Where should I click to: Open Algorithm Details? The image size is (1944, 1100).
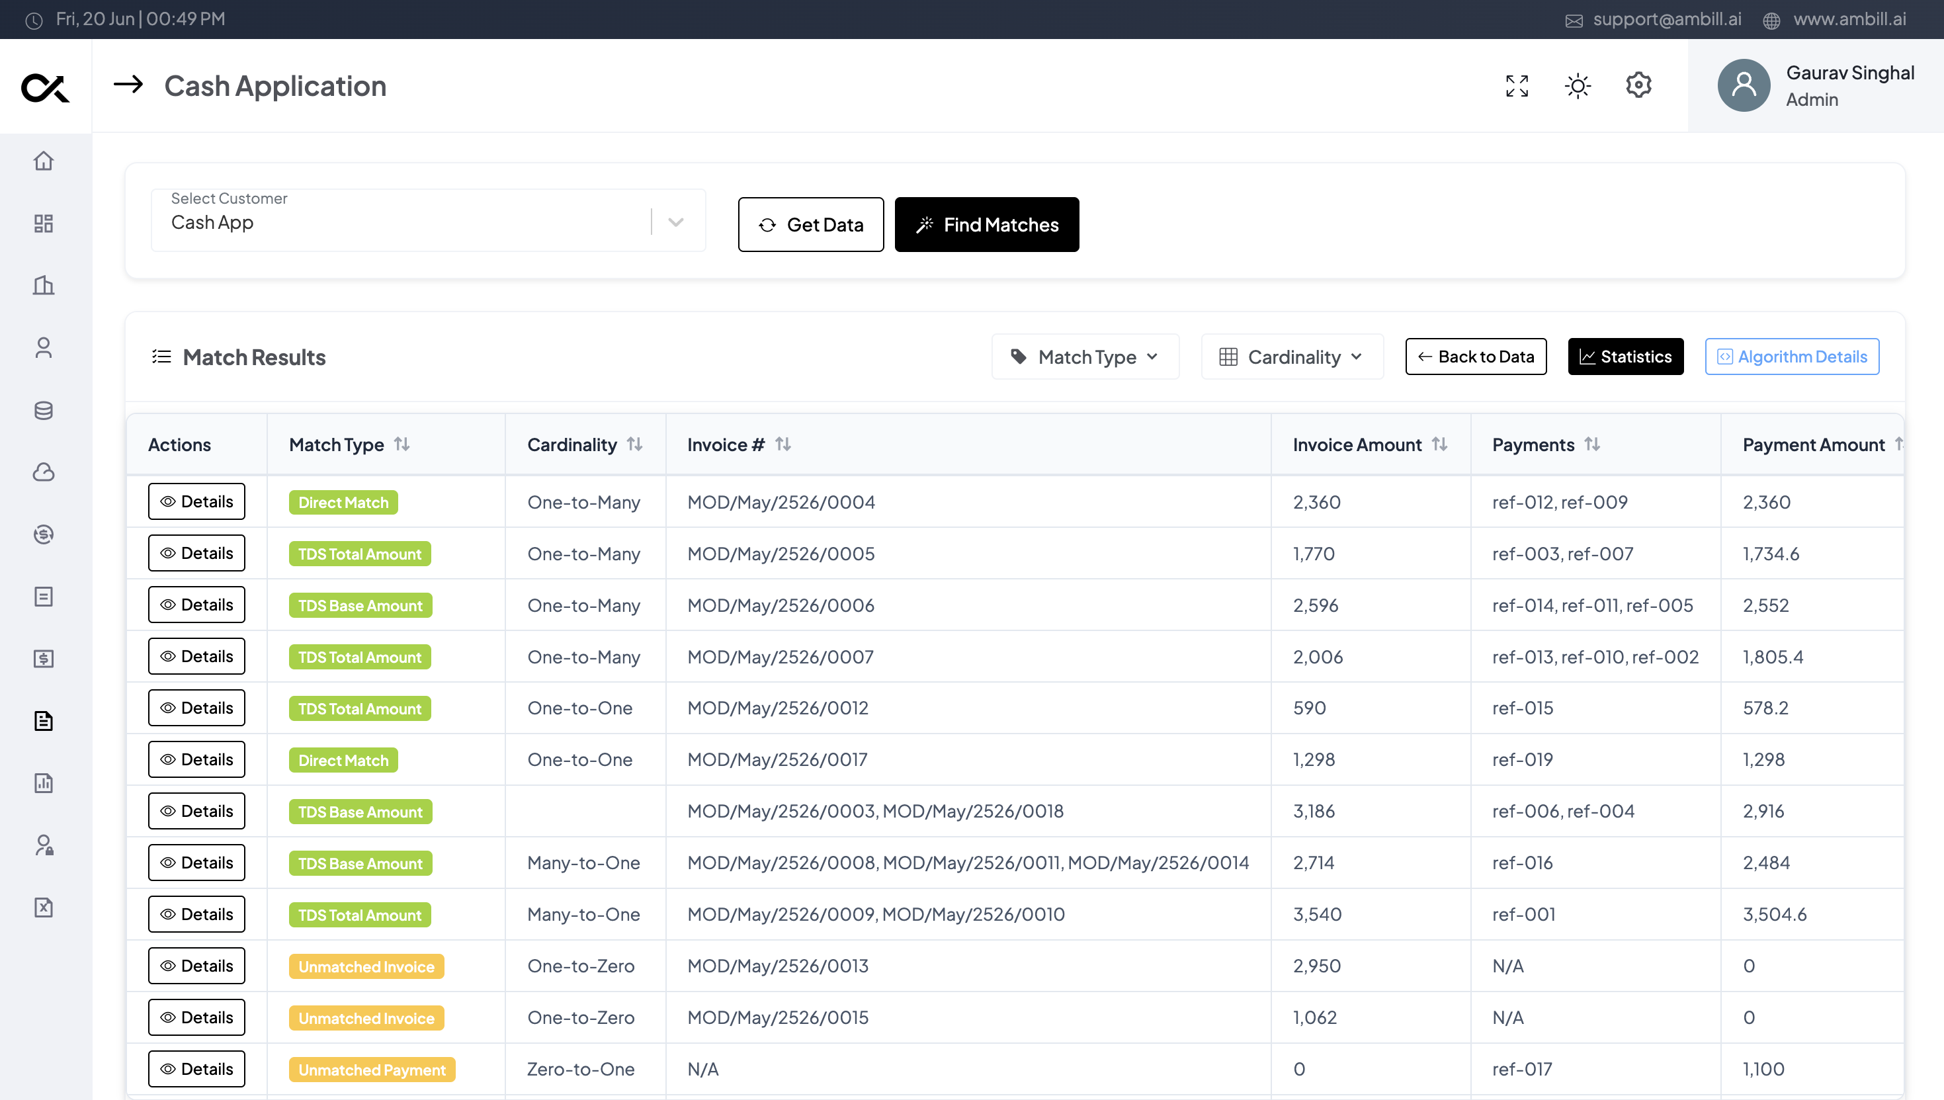(x=1791, y=357)
